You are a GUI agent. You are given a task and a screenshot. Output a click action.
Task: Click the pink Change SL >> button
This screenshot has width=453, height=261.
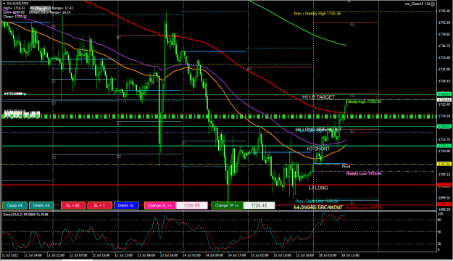[x=159, y=205]
